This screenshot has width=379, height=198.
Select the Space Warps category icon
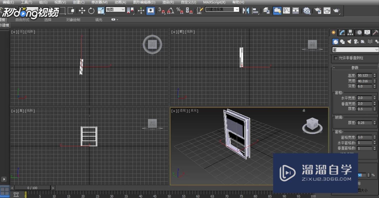point(370,42)
